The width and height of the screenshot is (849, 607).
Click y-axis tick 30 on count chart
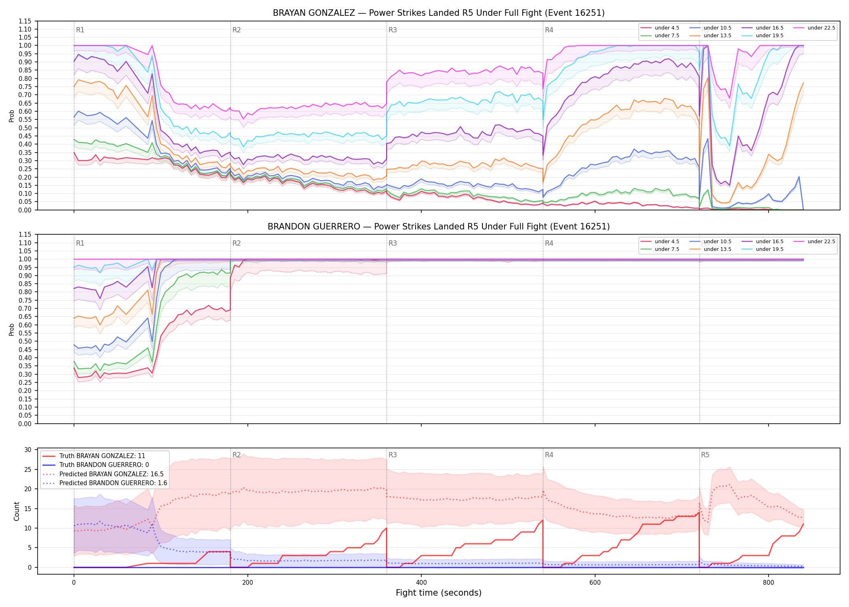tap(28, 450)
